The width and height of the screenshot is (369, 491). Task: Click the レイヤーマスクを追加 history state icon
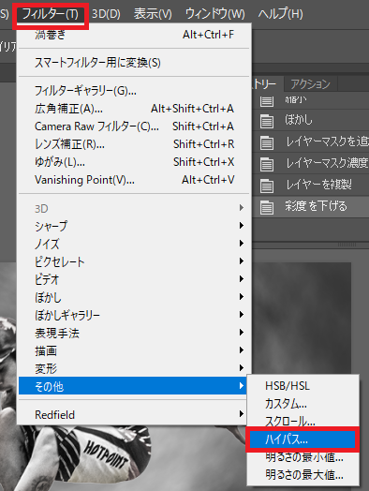coord(267,142)
